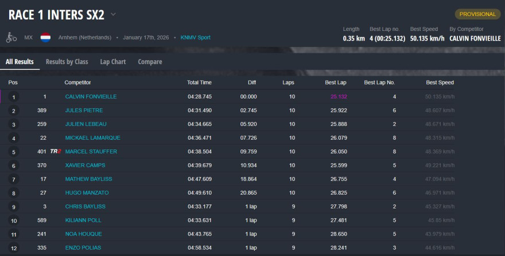
Task: Open competitor Calvin Fonvieille's results
Action: [x=91, y=97]
